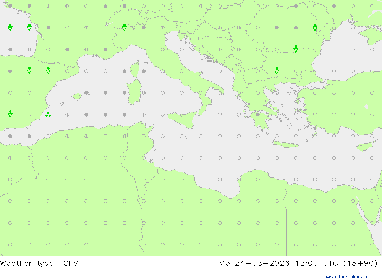This screenshot has height=280, width=382.
Task: Select the green three-dot symbol on Spain's east coast
Action: (48, 114)
